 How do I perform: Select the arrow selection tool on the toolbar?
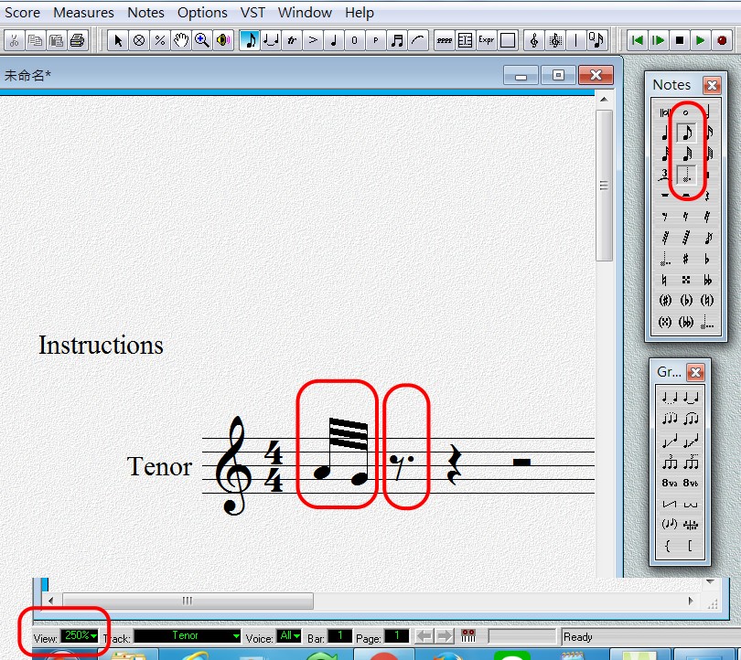[x=117, y=40]
